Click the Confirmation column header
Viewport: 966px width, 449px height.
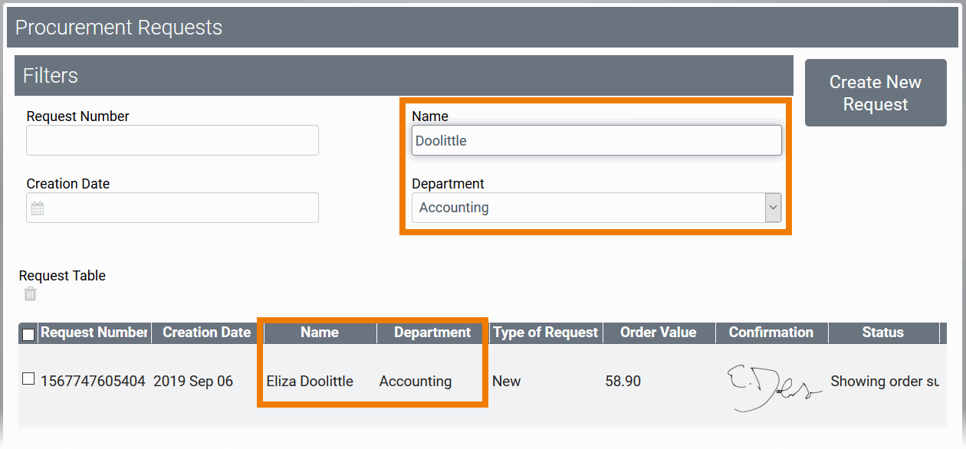pos(770,333)
